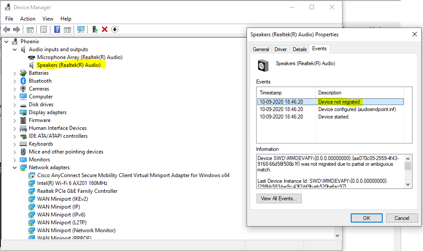423x251 pixels.
Task: Click the Firmware category icon
Action: click(23, 120)
